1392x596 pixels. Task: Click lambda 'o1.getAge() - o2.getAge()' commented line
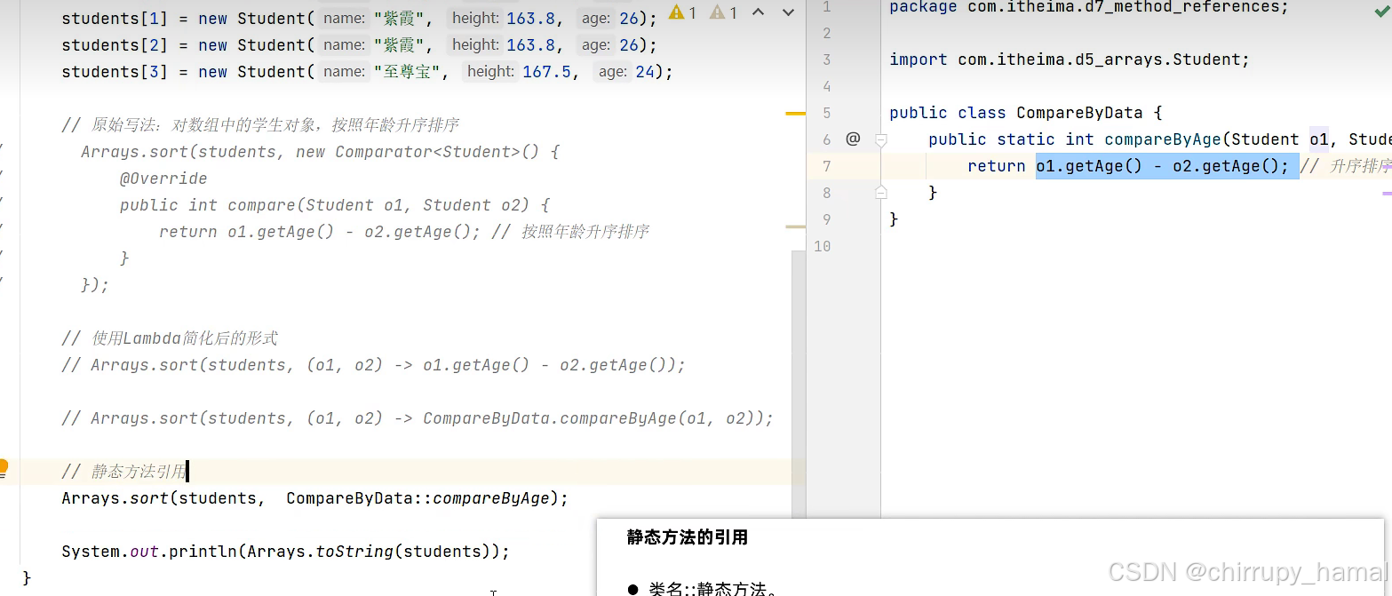pyautogui.click(x=374, y=365)
